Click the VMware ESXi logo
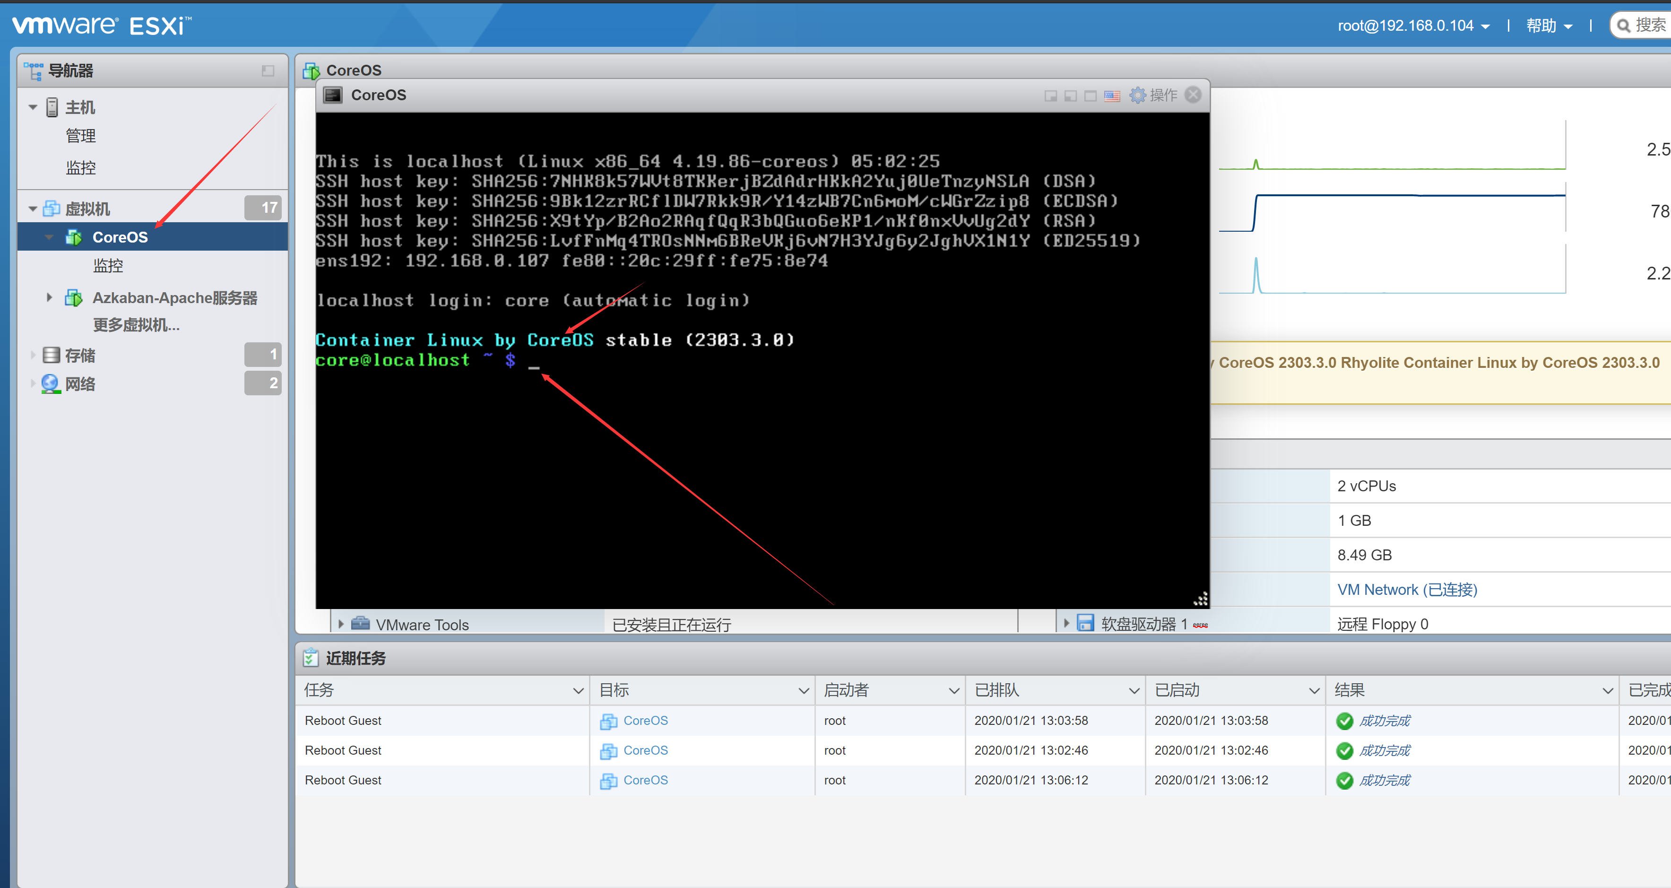Viewport: 1671px width, 888px height. [x=102, y=26]
